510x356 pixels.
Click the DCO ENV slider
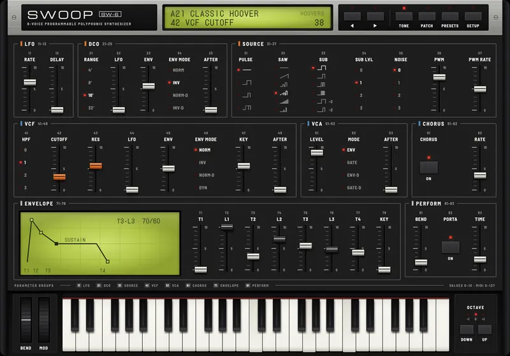coord(149,86)
